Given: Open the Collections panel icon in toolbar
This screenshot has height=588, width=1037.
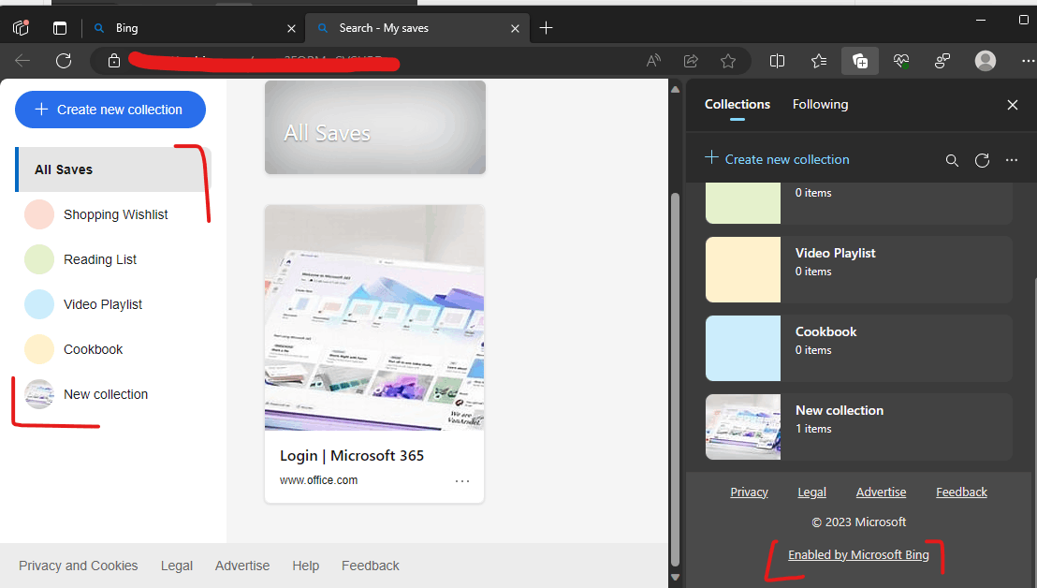Looking at the screenshot, I should click(x=859, y=60).
